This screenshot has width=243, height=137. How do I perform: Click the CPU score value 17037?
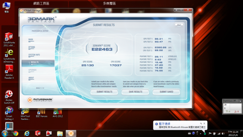click(x=115, y=65)
